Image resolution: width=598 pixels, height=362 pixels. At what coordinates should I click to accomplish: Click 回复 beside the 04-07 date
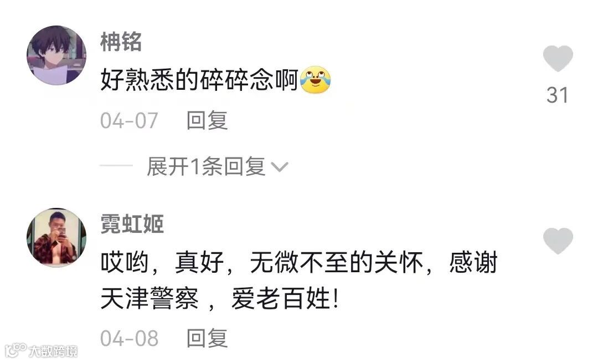207,120
